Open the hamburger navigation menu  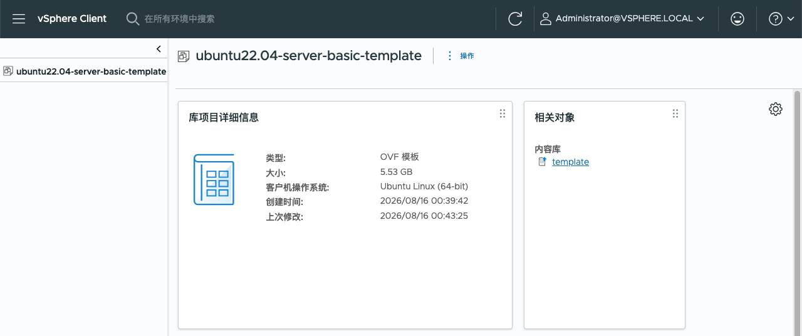coord(19,19)
